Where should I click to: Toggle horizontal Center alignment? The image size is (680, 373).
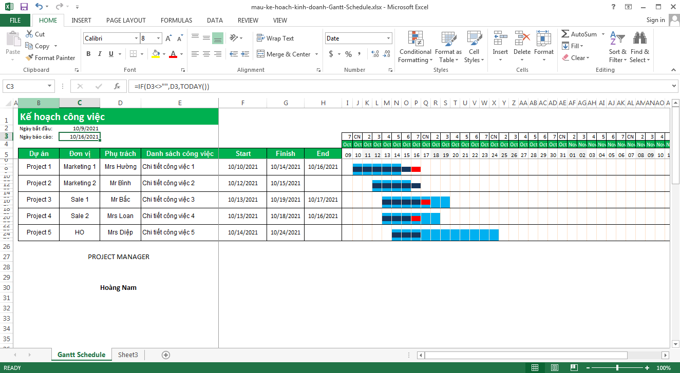pyautogui.click(x=206, y=54)
